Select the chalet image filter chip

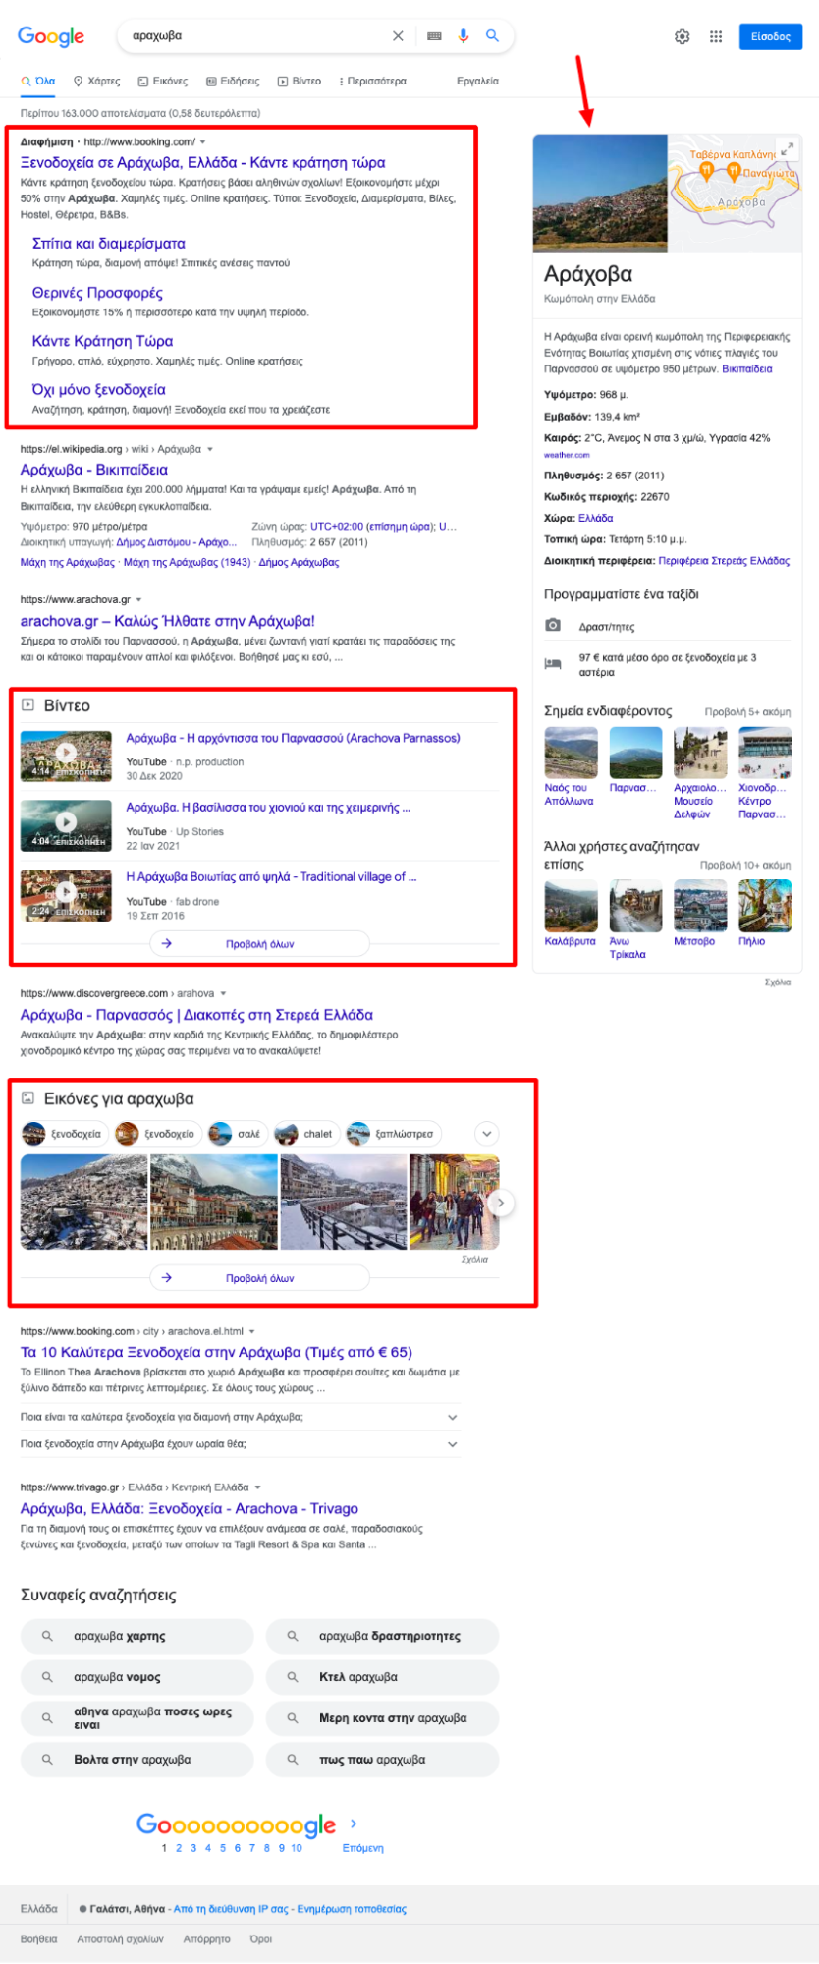coord(304,1134)
